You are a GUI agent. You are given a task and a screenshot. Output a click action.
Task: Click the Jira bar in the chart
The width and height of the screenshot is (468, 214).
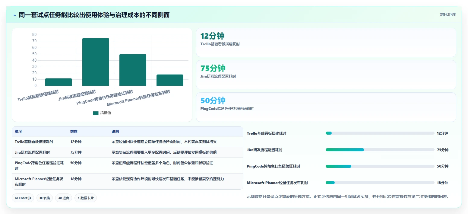[x=96, y=62]
